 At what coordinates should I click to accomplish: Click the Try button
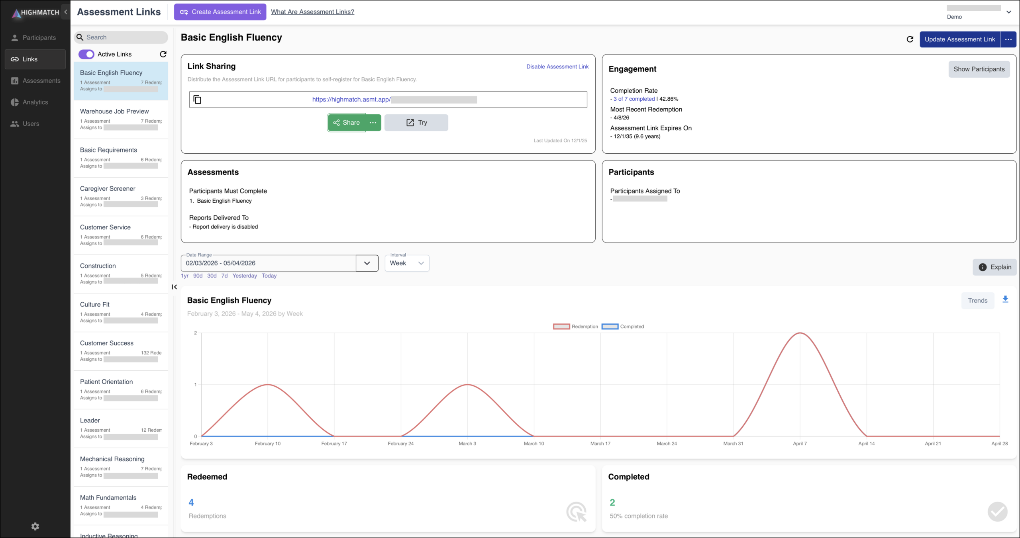tap(416, 123)
